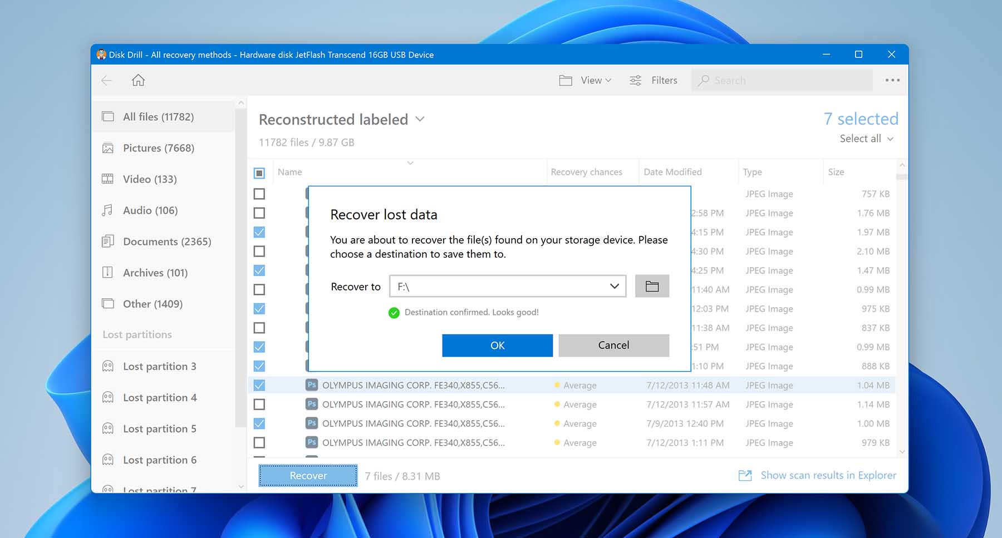Viewport: 1002px width, 538px height.
Task: Click the Lost partition 3 ghost icon
Action: click(108, 366)
